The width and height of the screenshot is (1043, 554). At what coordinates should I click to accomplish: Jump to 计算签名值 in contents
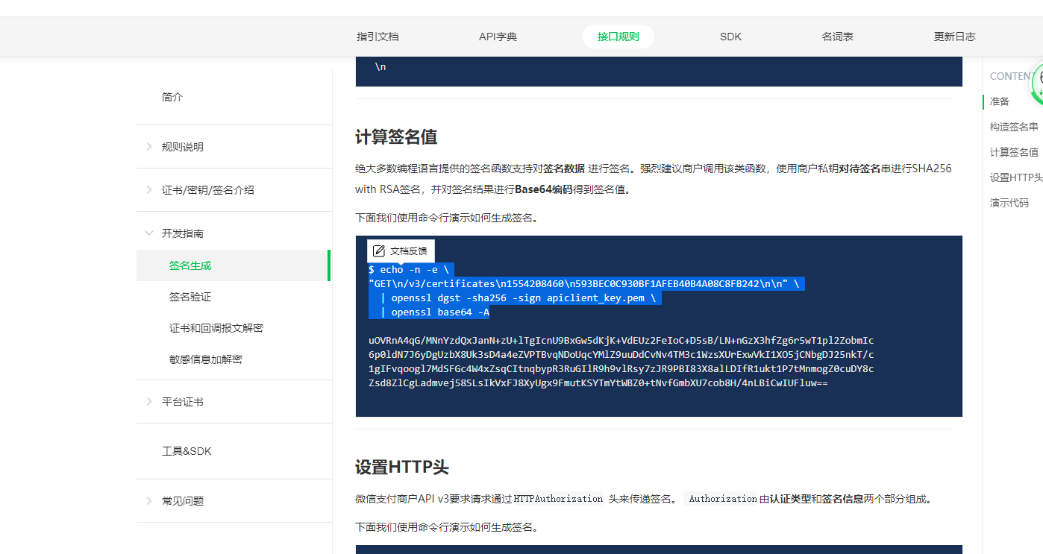coord(1014,152)
